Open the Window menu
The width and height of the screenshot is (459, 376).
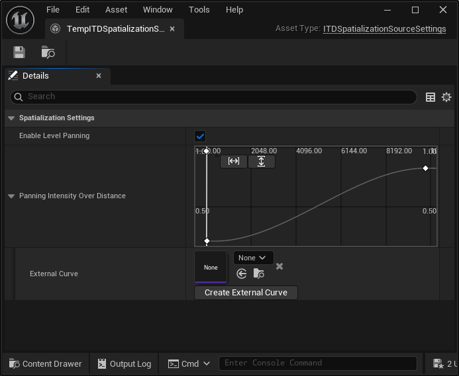coord(158,10)
